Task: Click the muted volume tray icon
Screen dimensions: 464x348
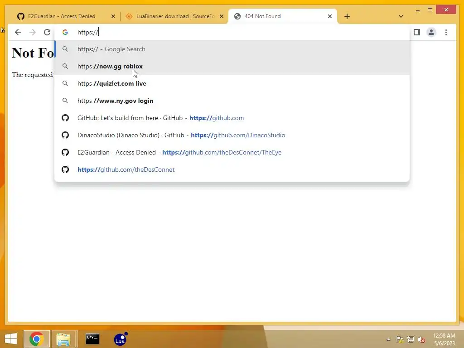Action: coord(421,339)
